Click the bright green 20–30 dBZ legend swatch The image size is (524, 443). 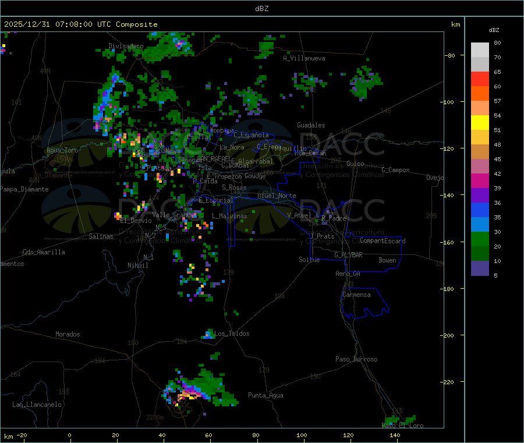click(480, 239)
